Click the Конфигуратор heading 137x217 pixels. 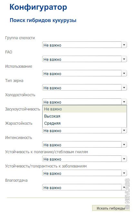38,7
